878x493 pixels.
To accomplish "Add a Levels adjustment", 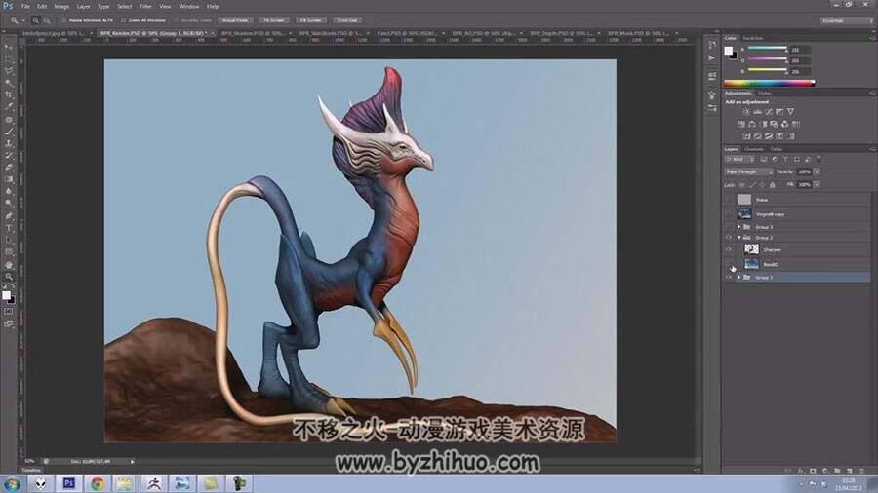I will pos(757,112).
